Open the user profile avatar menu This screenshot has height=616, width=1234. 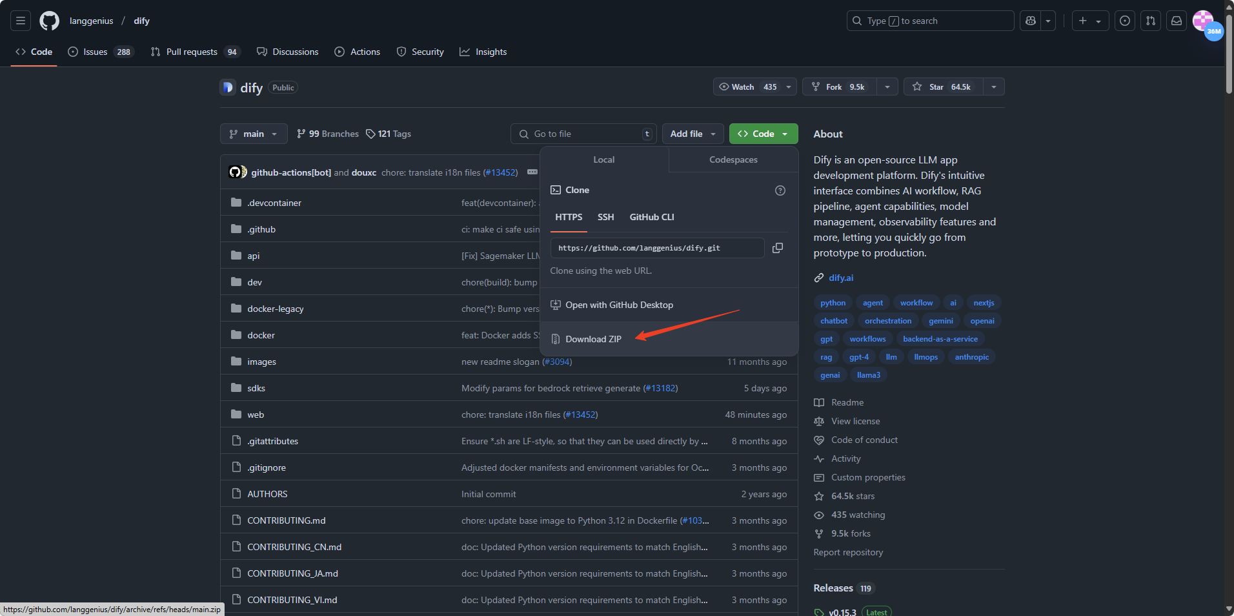point(1203,21)
